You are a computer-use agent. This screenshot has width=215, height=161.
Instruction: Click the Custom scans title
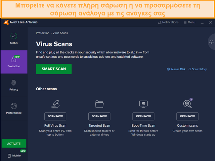187,126
